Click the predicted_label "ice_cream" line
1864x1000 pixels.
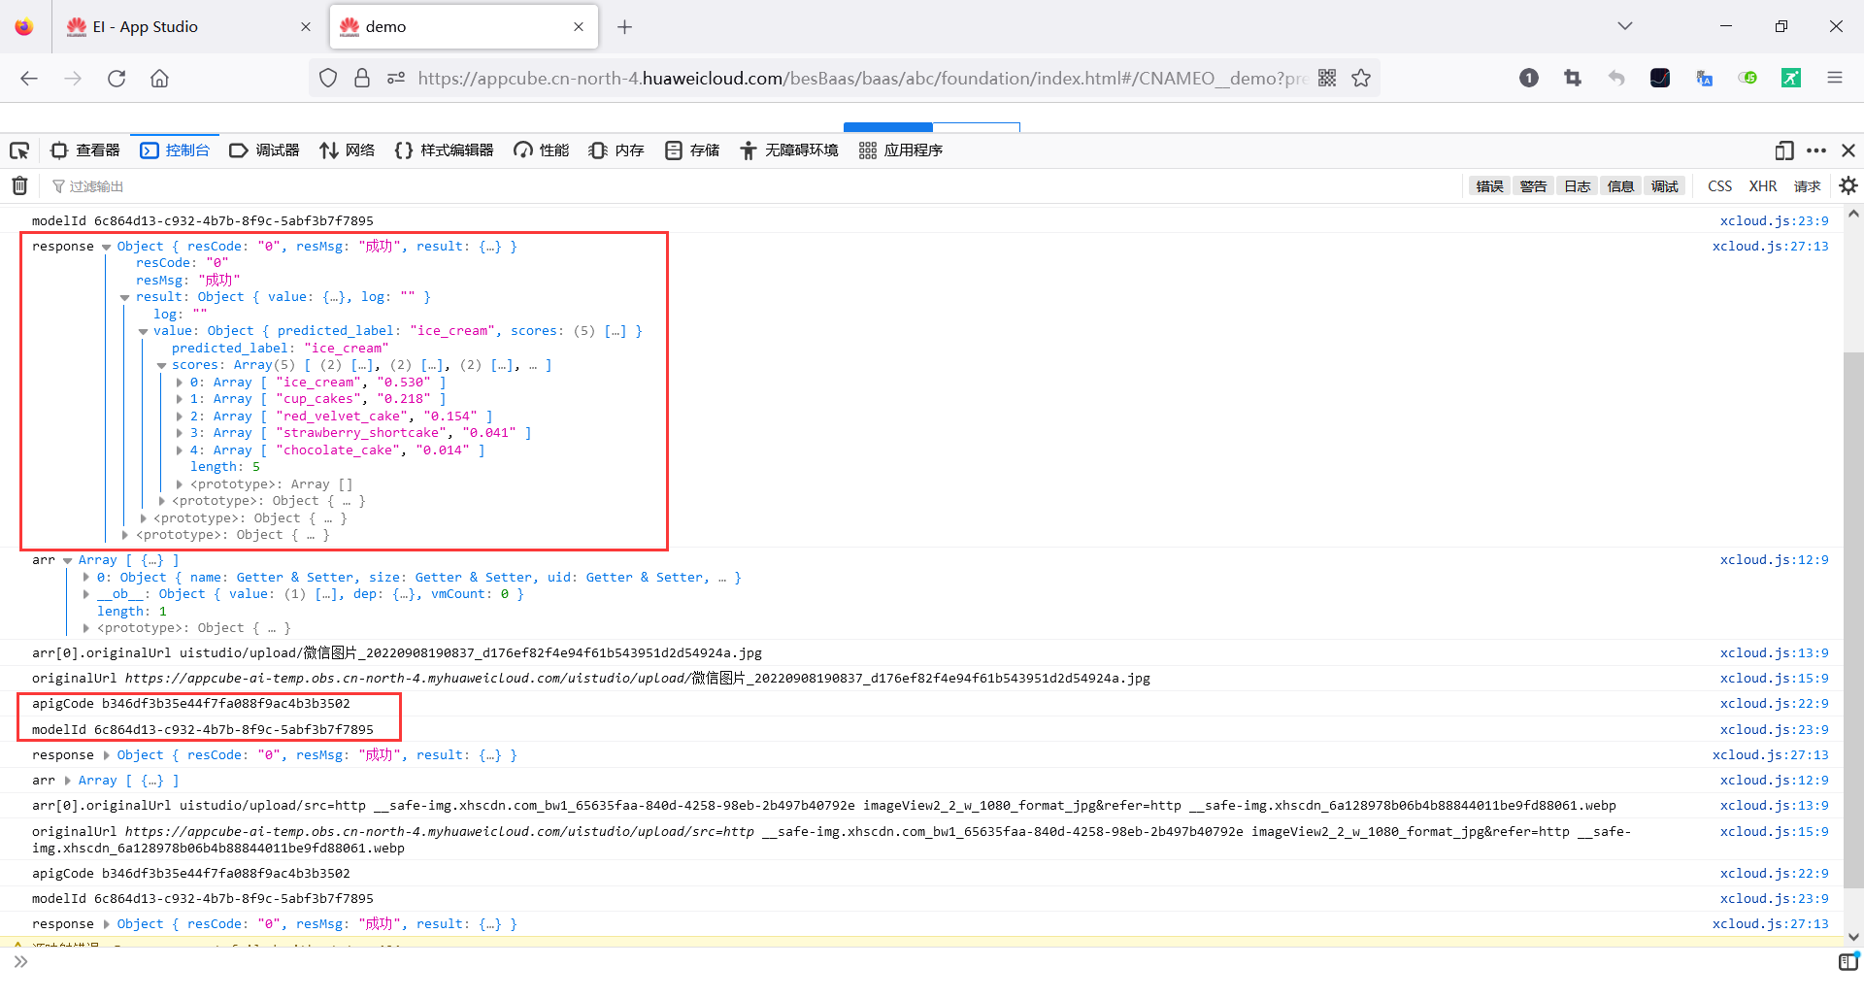[280, 349]
